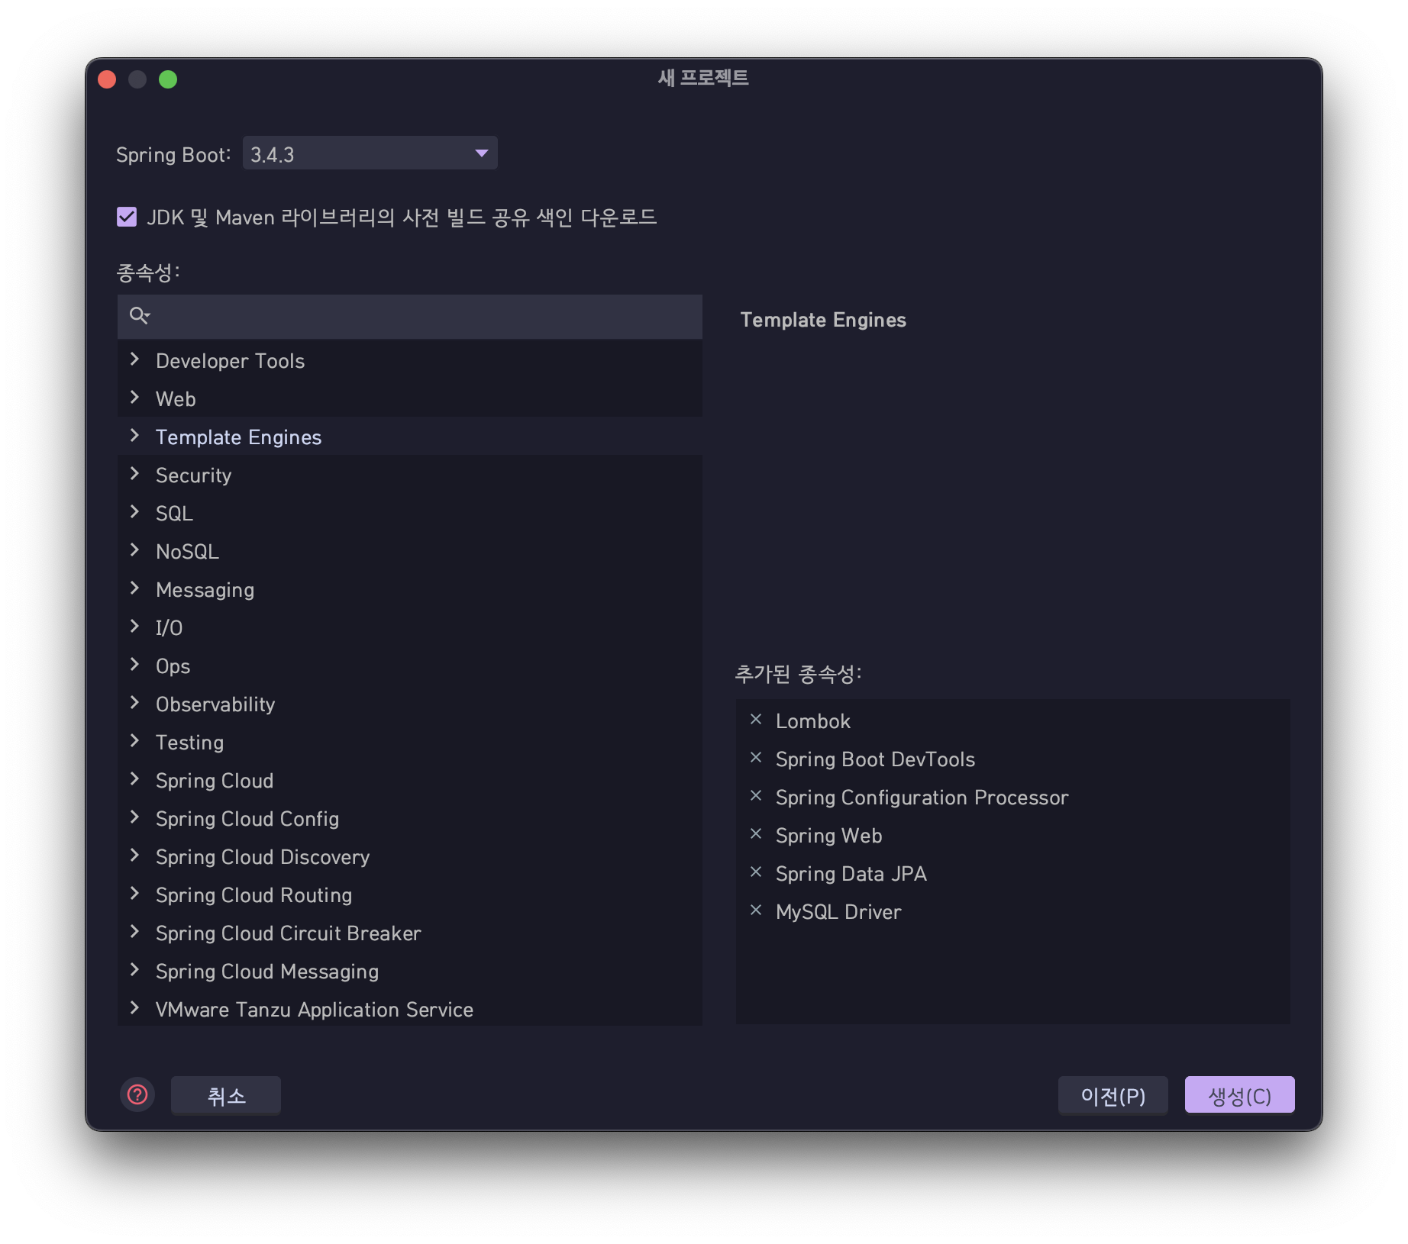Image resolution: width=1408 pixels, height=1244 pixels.
Task: Remove Spring Data JPA dependency
Action: click(x=756, y=872)
